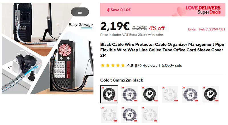This screenshot has width=228, height=125.
Task: Open the 876 Reviews link
Action: [146, 65]
